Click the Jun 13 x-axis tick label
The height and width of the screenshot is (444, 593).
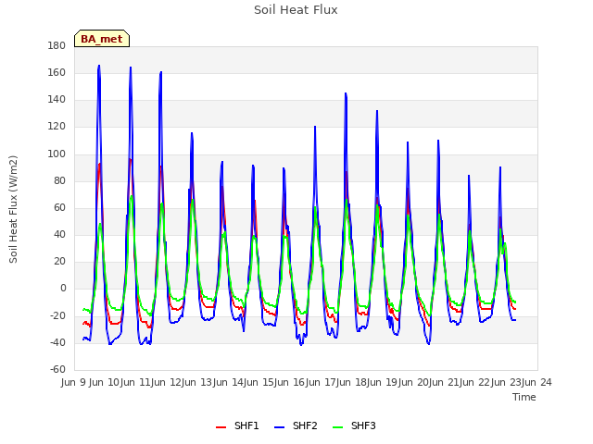[x=195, y=382]
